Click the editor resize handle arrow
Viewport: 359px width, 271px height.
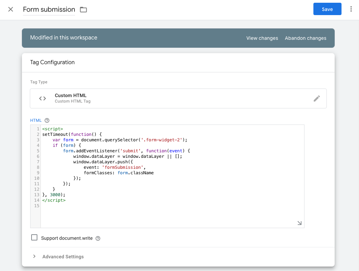pos(299,223)
